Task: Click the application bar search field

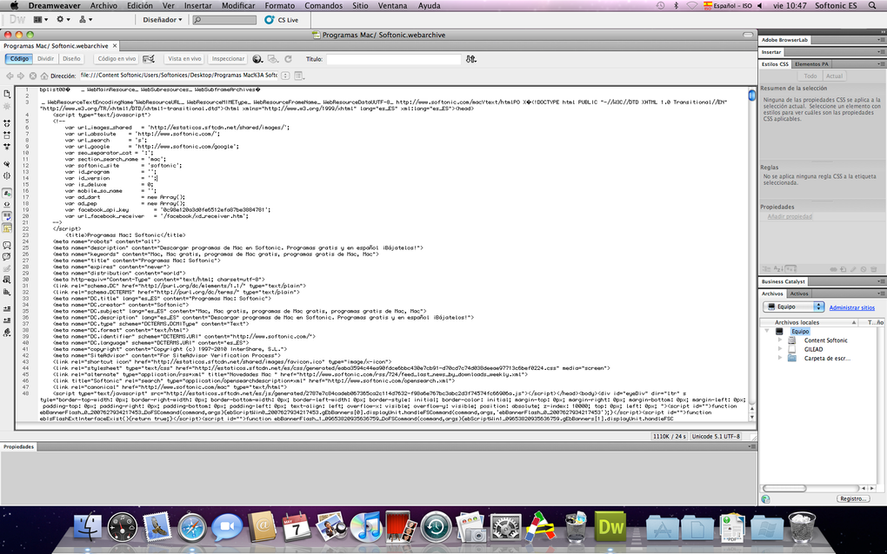Action: [224, 20]
